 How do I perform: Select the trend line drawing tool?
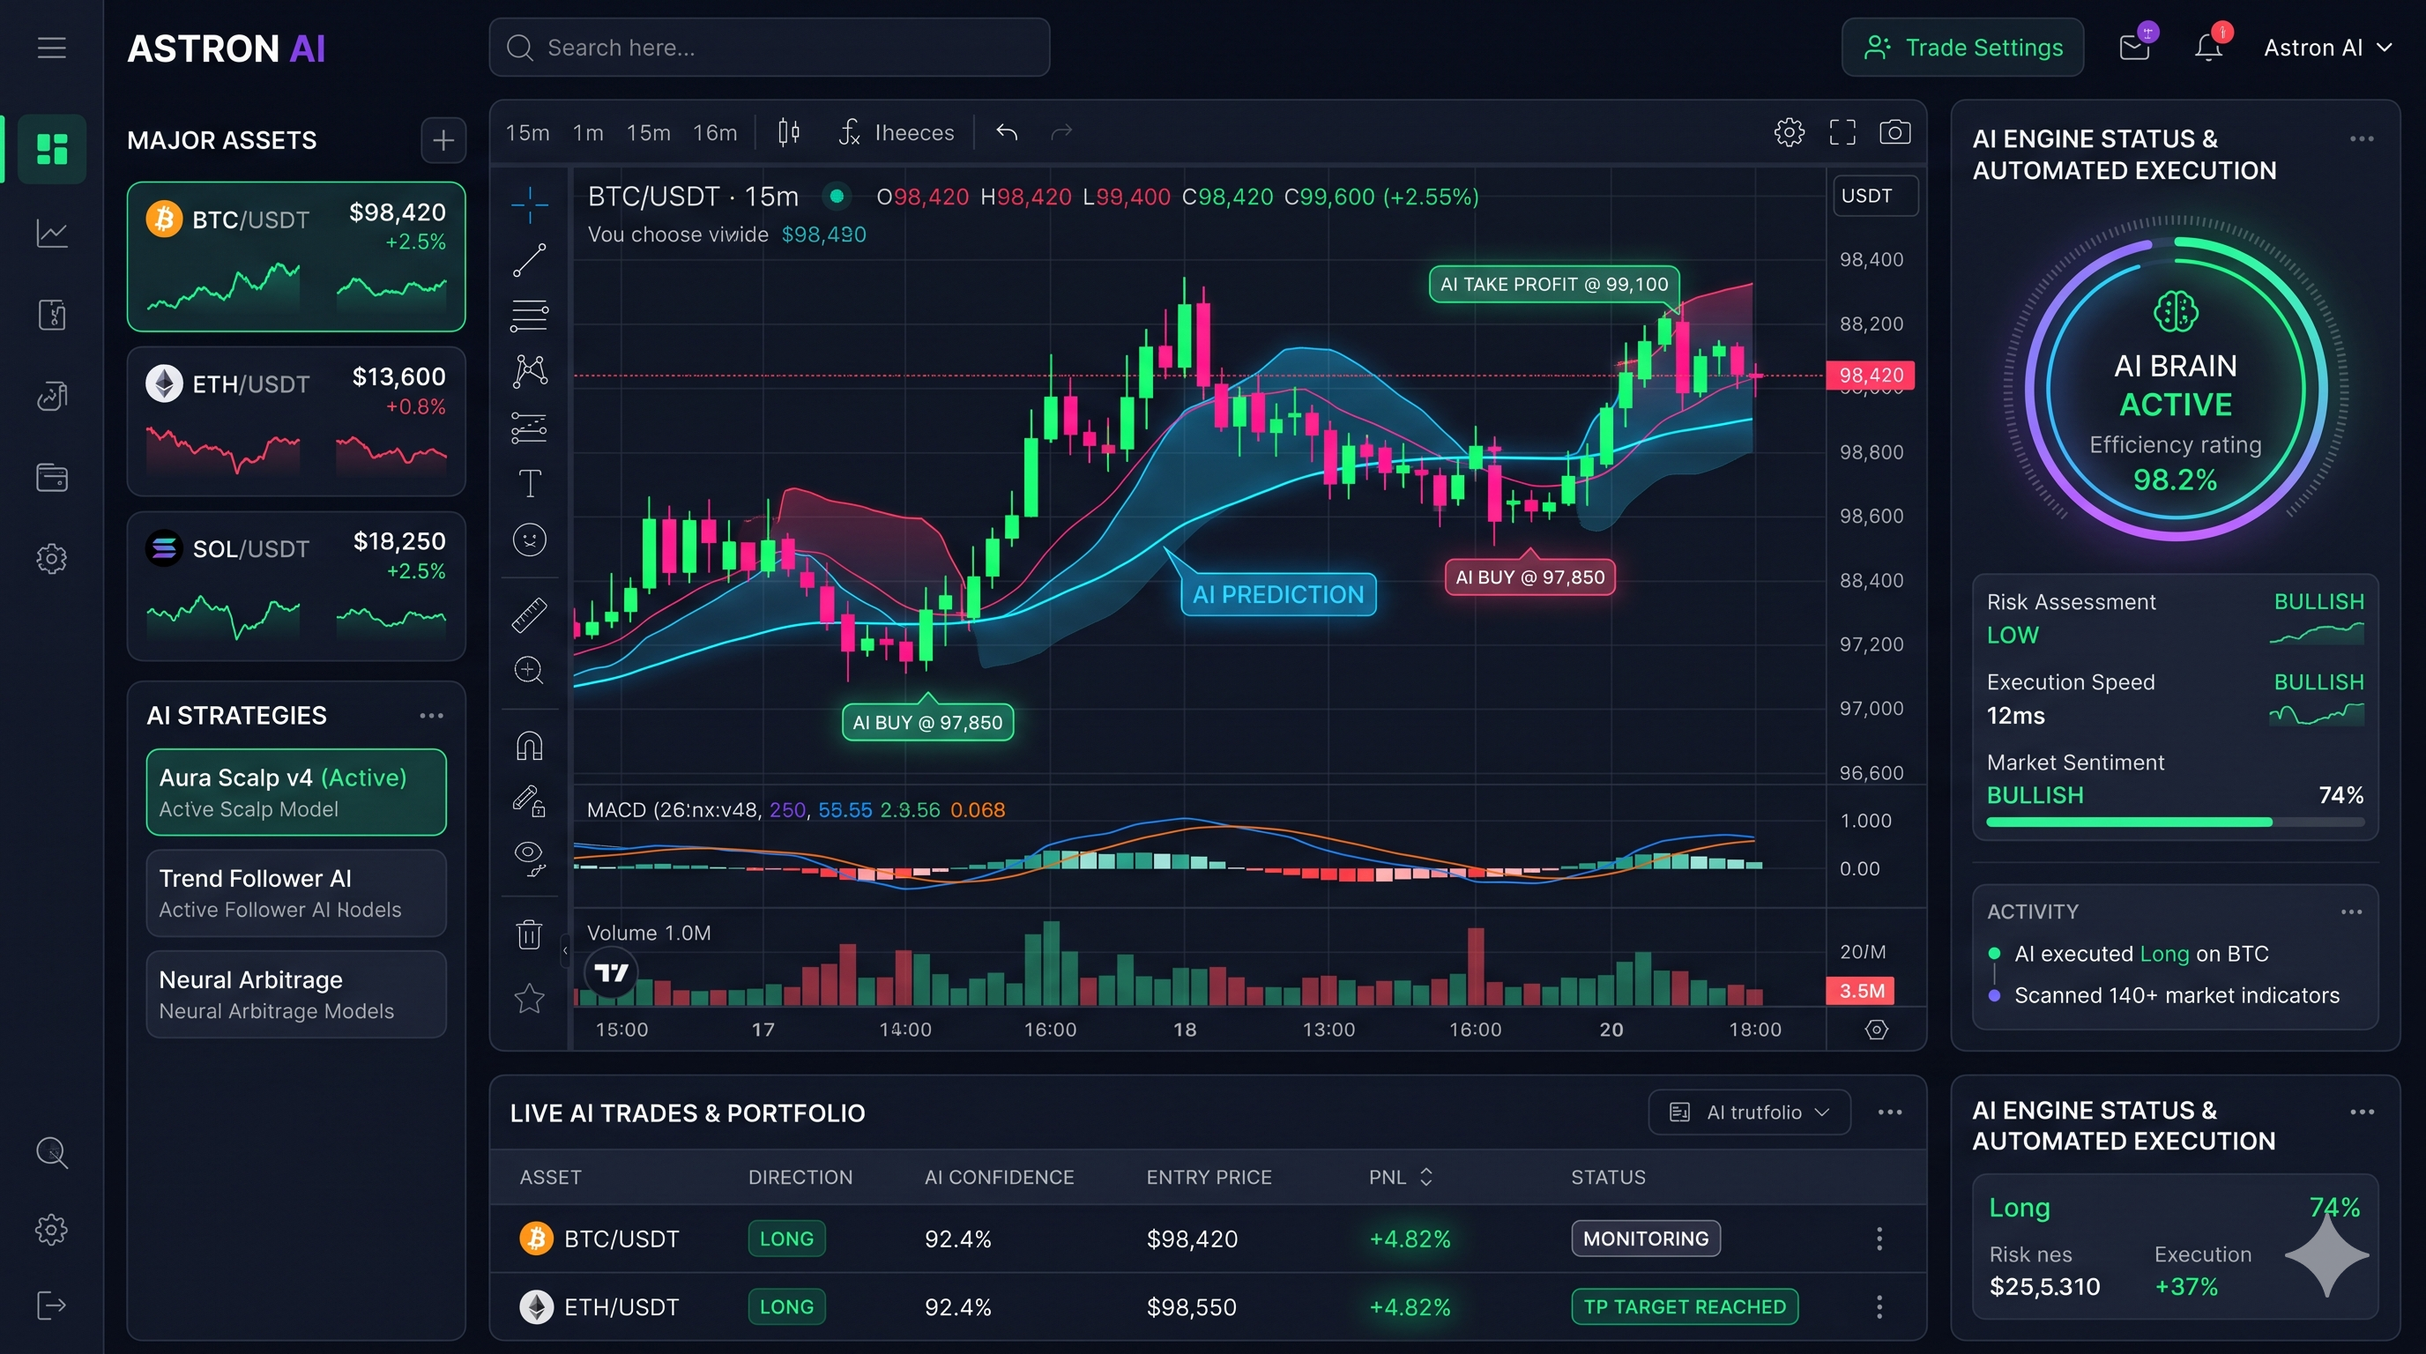pos(529,260)
